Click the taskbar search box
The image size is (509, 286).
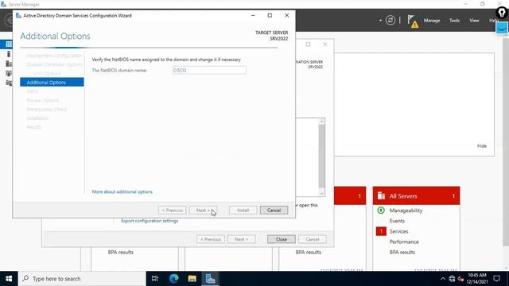[82, 279]
